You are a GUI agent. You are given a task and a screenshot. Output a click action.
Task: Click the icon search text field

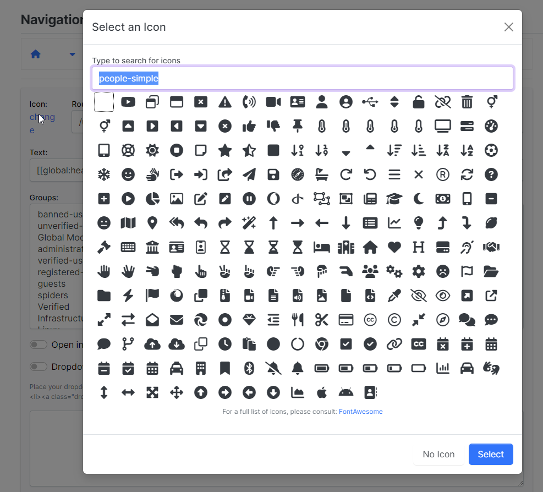[x=303, y=78]
